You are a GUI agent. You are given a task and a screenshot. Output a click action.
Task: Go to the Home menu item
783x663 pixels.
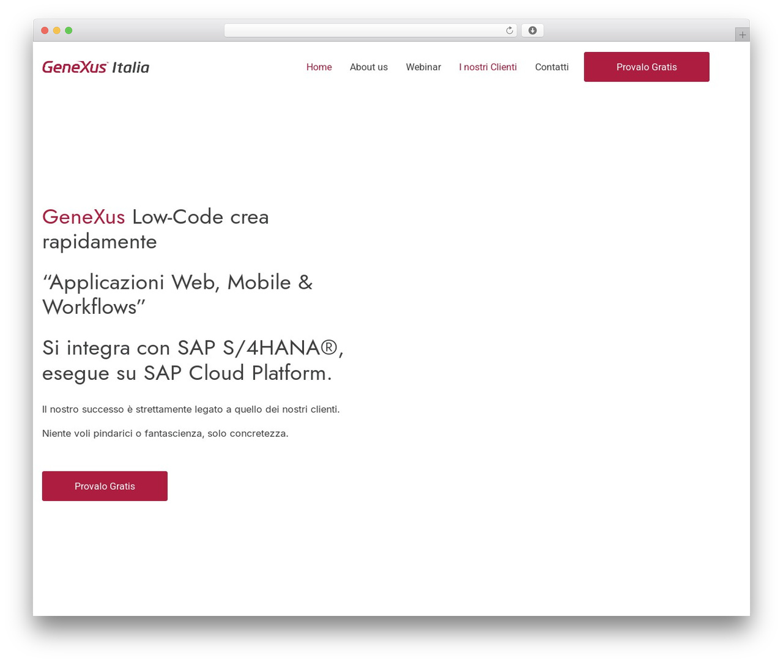pos(319,67)
